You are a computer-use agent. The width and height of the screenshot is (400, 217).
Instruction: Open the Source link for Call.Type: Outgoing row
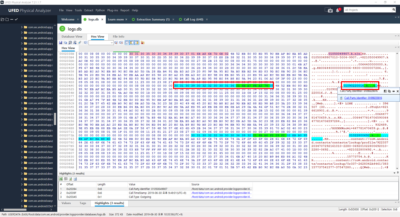tap(221, 197)
